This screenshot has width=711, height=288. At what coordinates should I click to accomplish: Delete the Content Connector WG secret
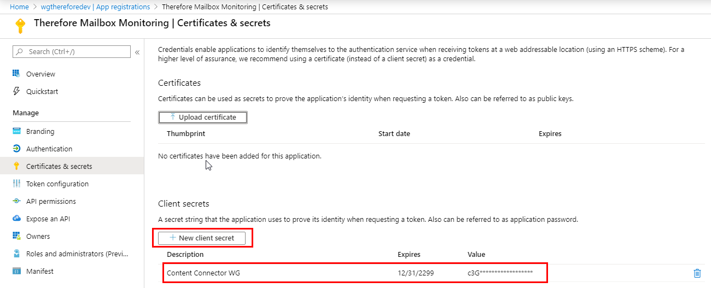coord(697,273)
